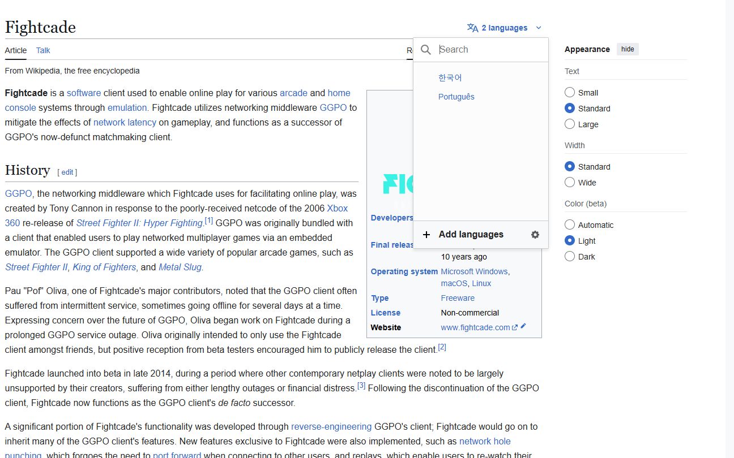Image resolution: width=734 pixels, height=458 pixels.
Task: Open the infobox 'License' link
Action: (x=386, y=313)
